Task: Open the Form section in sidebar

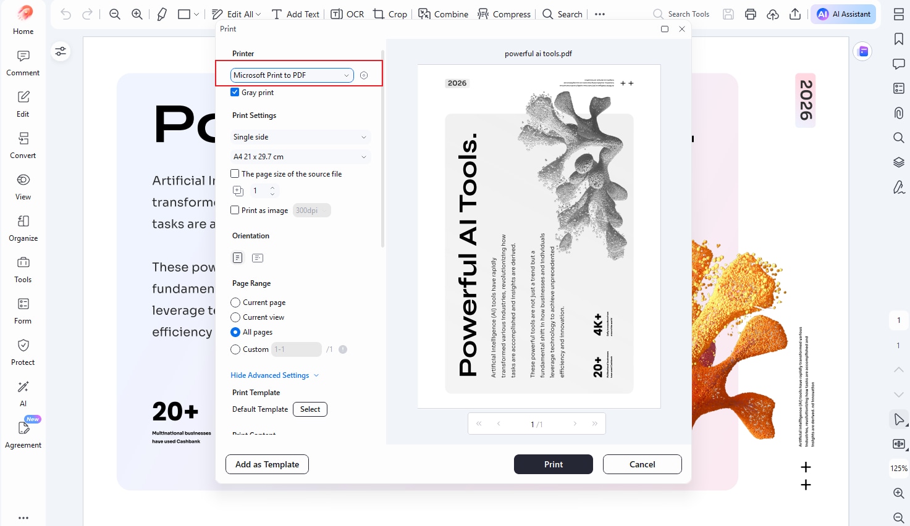Action: point(23,311)
